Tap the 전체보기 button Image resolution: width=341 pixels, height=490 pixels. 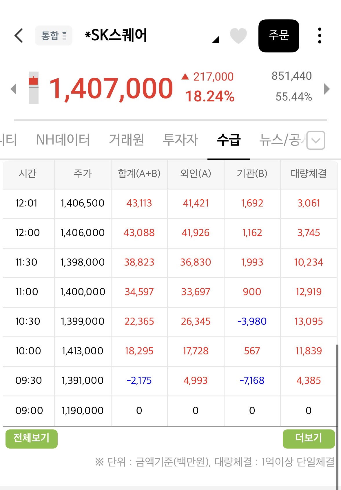pyautogui.click(x=32, y=439)
